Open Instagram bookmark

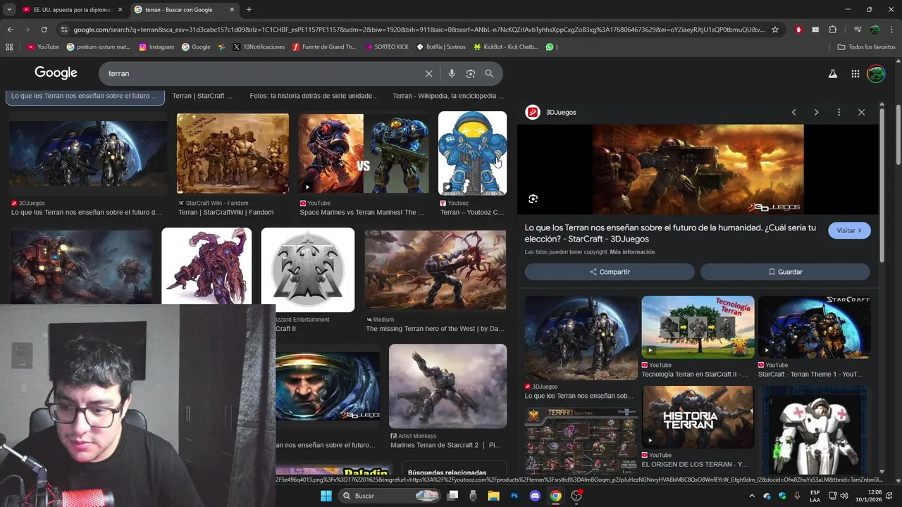coord(156,46)
